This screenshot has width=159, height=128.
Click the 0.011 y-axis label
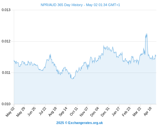coord(6,73)
